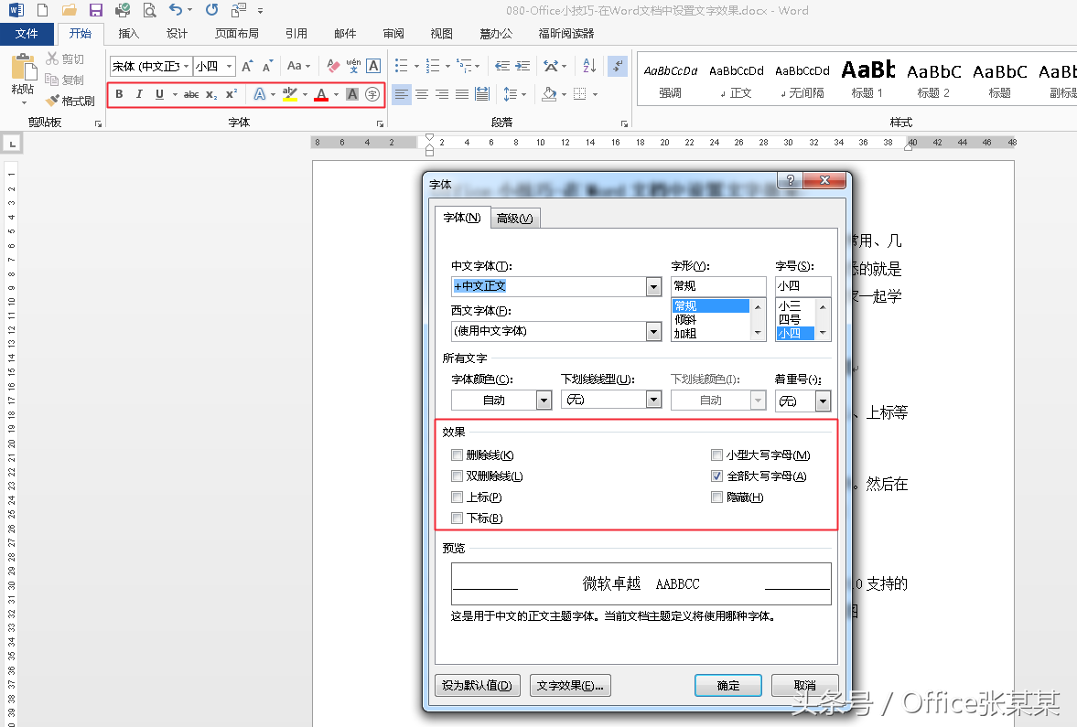Click the 确定 button to confirm
Image resolution: width=1077 pixels, height=727 pixels.
coord(727,685)
